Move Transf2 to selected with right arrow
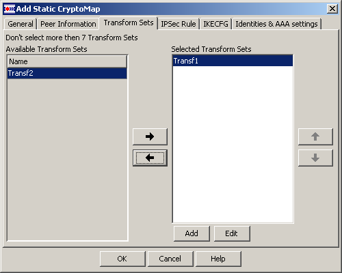The width and height of the screenshot is (342, 273). pyautogui.click(x=150, y=136)
